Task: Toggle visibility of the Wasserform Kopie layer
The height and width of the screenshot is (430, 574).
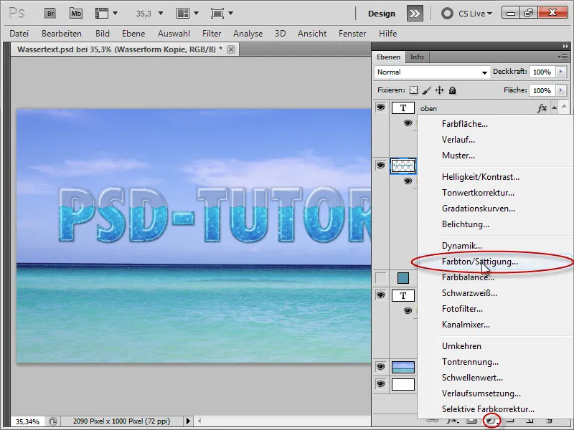Action: 380,166
